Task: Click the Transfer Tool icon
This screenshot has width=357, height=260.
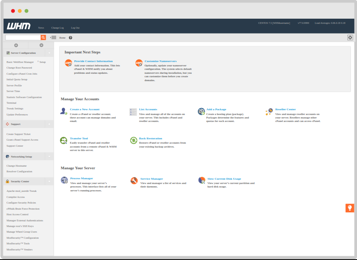Action: tap(64, 140)
